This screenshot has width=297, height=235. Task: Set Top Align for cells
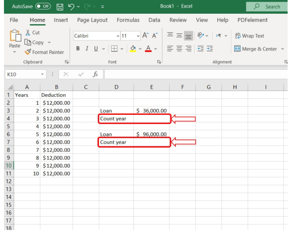click(x=170, y=35)
